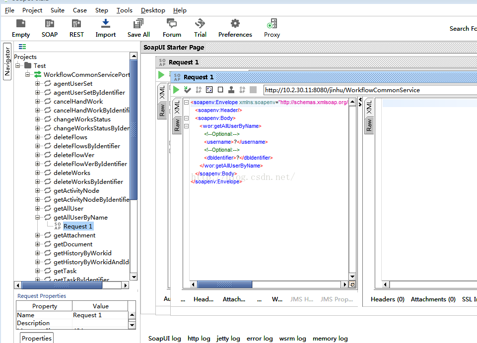Open Preferences with the gear icon

click(x=235, y=23)
